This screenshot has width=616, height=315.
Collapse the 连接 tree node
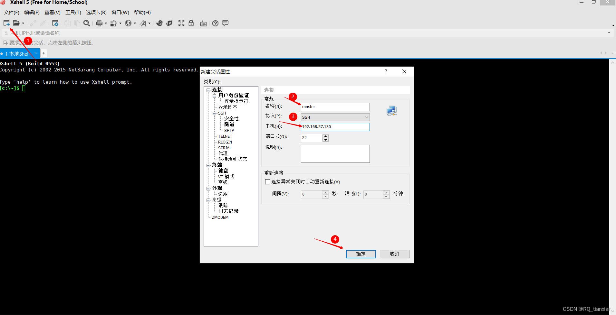click(208, 90)
